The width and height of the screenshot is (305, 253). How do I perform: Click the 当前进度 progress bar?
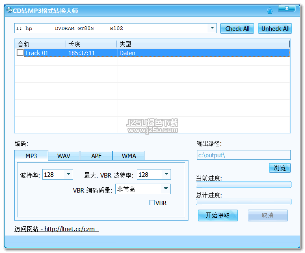(244, 184)
